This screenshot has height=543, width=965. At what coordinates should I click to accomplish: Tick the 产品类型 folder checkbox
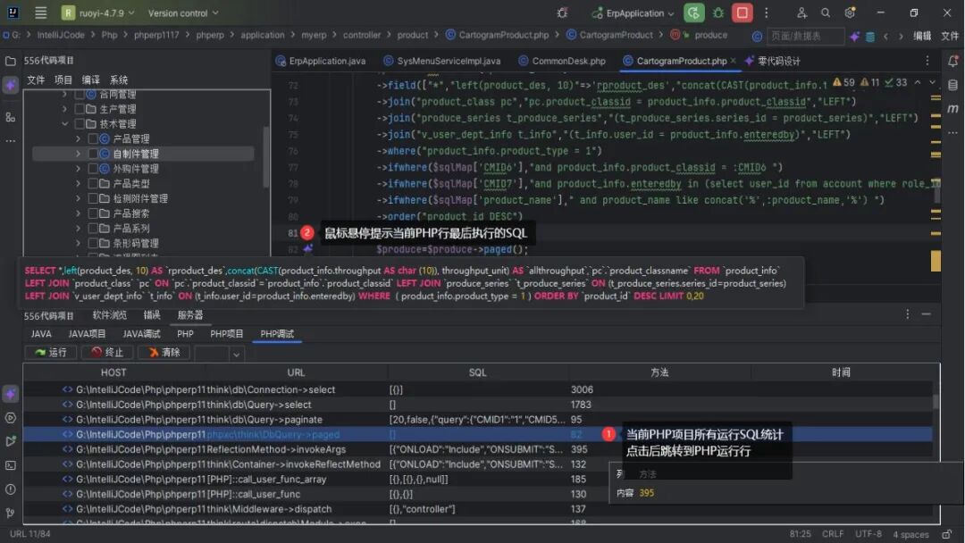pyautogui.click(x=93, y=184)
